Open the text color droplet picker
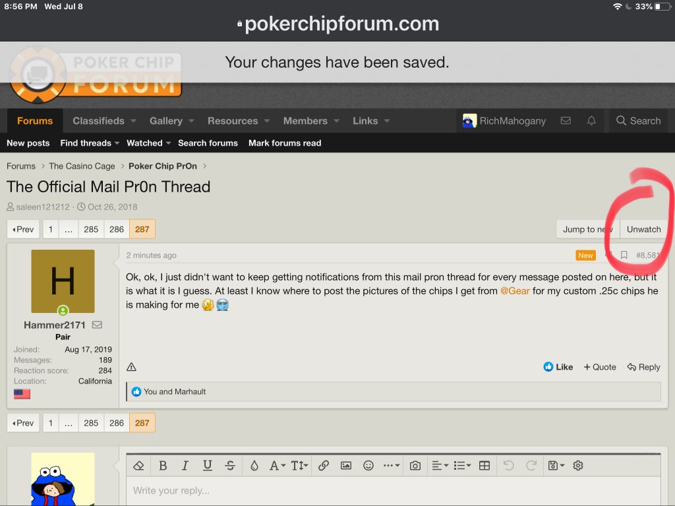The width and height of the screenshot is (675, 506). click(254, 465)
